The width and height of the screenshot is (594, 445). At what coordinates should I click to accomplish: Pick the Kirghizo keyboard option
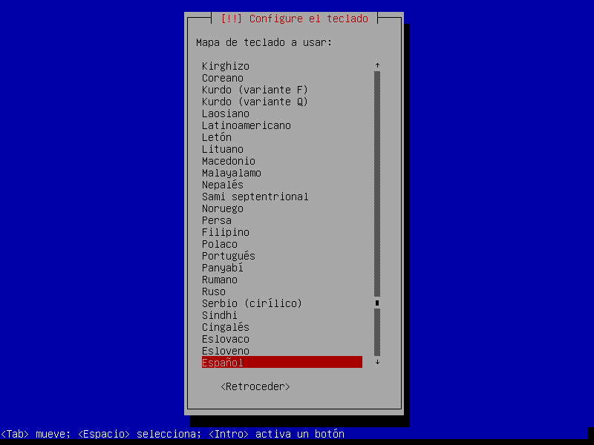(x=226, y=66)
